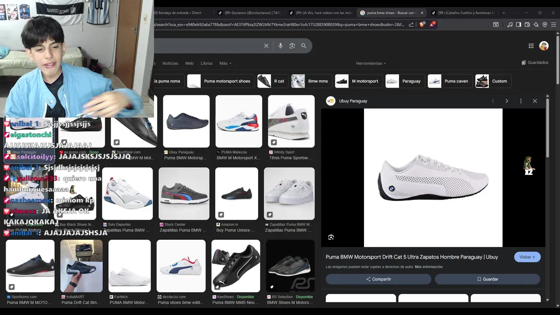Select the R cat filter chip
Image resolution: width=560 pixels, height=315 pixels.
(x=273, y=81)
